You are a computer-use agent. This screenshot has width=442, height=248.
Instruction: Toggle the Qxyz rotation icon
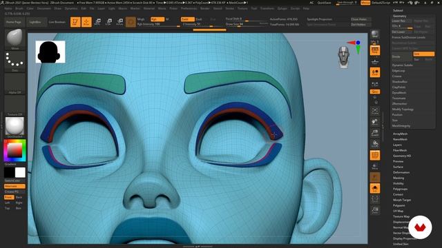[374, 92]
